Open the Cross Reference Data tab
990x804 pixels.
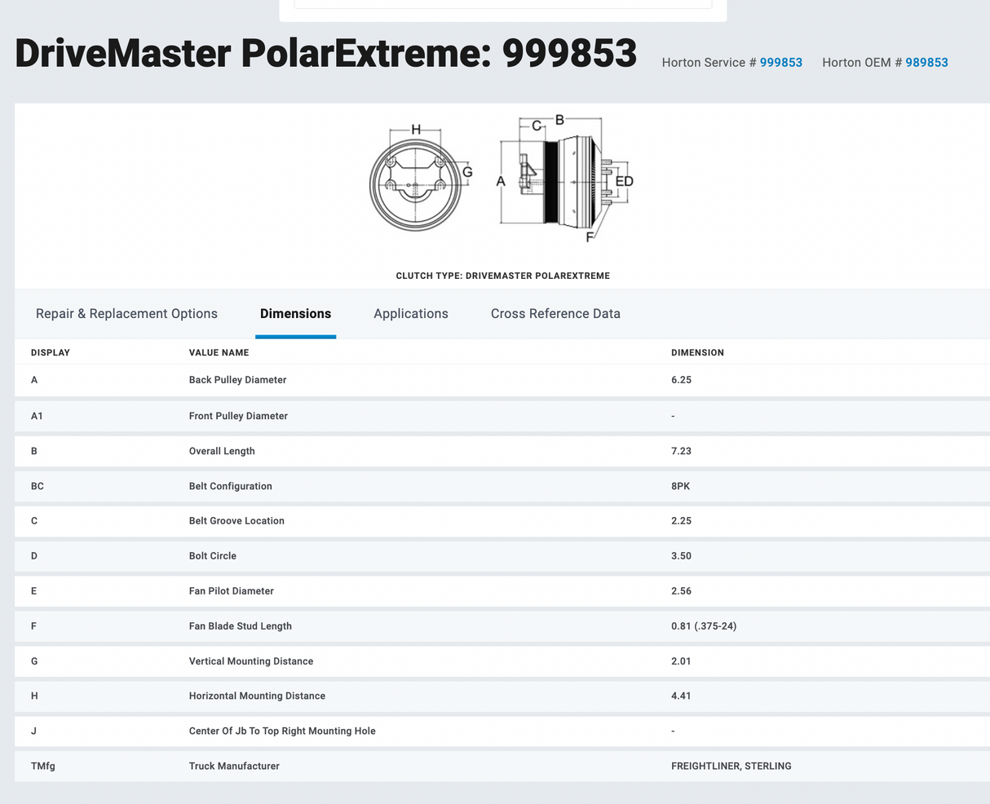coord(555,314)
